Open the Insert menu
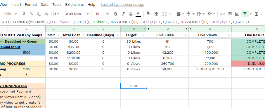The height and width of the screenshot is (108, 265). [16, 5]
